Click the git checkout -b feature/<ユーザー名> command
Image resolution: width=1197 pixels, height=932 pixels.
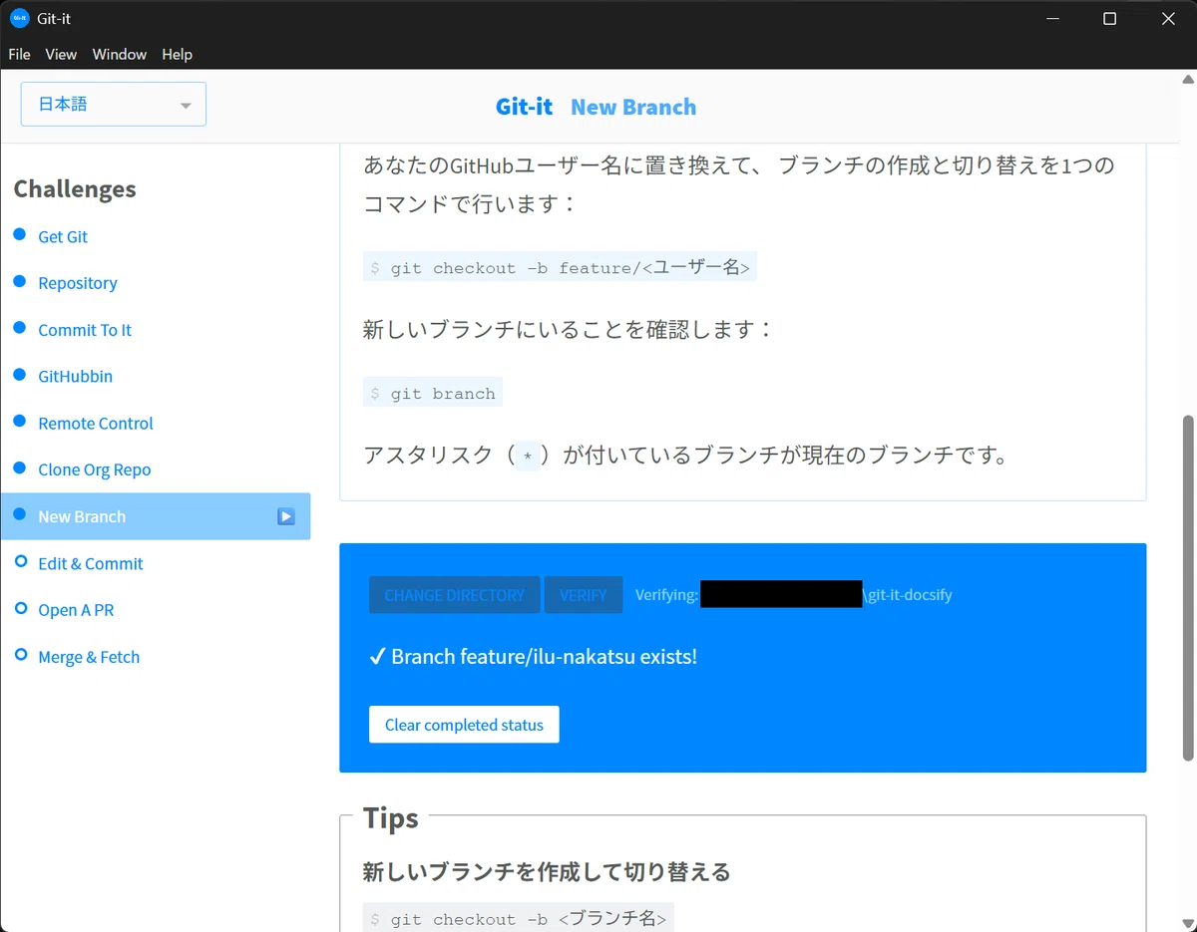point(560,267)
